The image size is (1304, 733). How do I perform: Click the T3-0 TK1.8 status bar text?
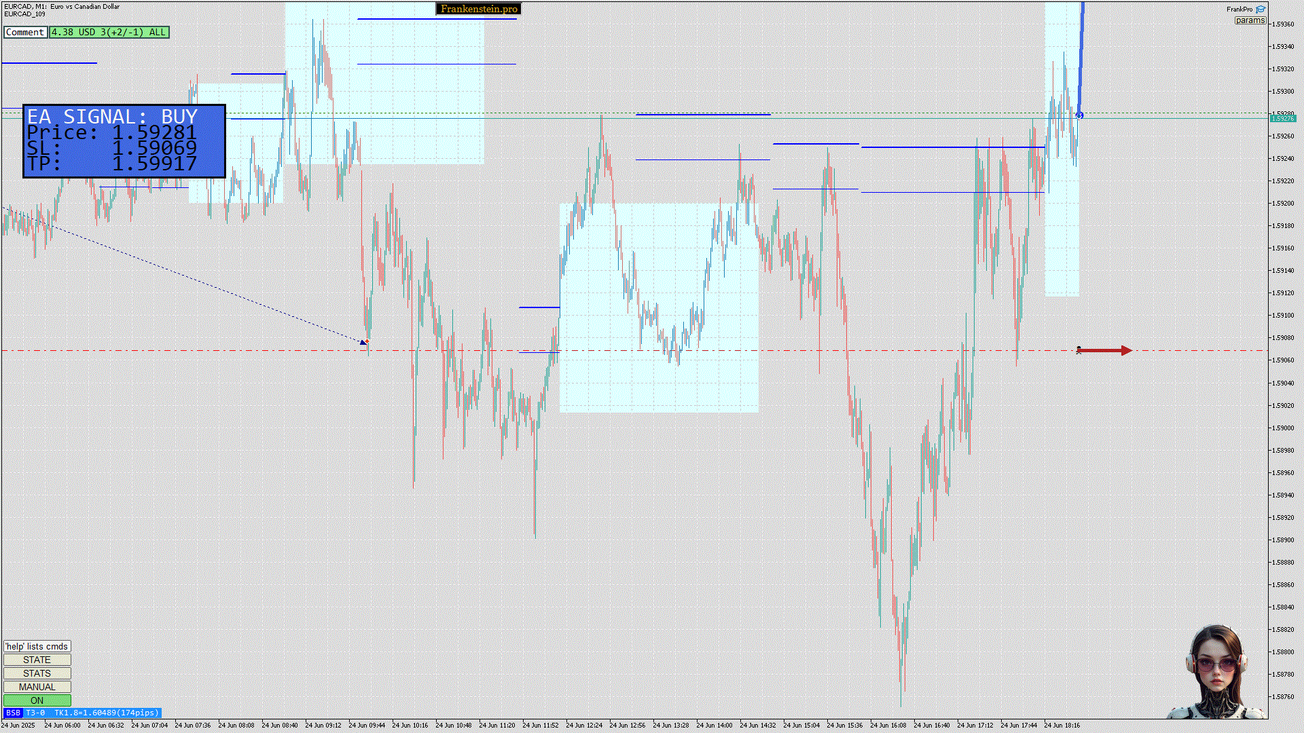tap(92, 713)
